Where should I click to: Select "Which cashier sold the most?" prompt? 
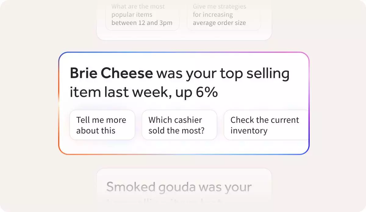point(179,125)
